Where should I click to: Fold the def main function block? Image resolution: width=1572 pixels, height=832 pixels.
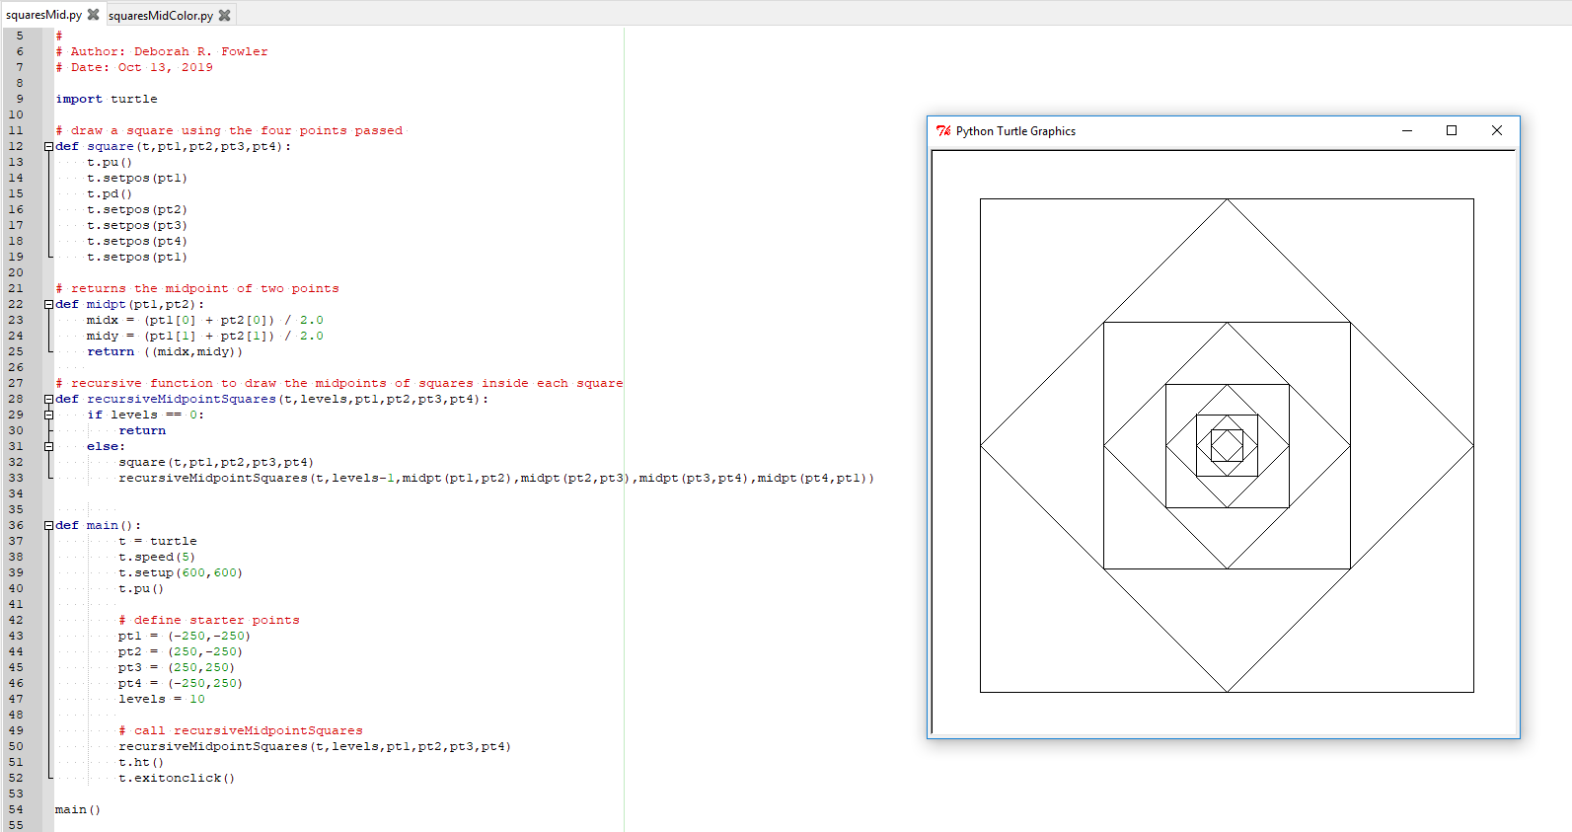coord(48,525)
